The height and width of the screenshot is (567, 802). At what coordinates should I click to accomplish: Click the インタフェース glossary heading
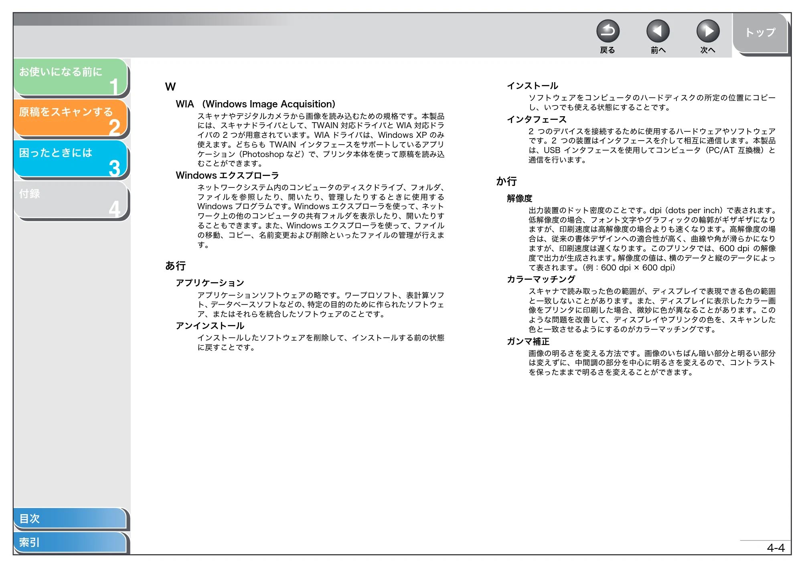point(537,119)
